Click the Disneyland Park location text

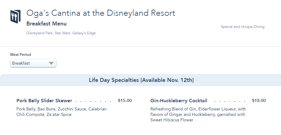(x=40, y=33)
